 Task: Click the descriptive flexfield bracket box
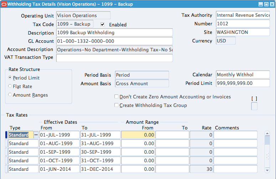tap(254, 106)
